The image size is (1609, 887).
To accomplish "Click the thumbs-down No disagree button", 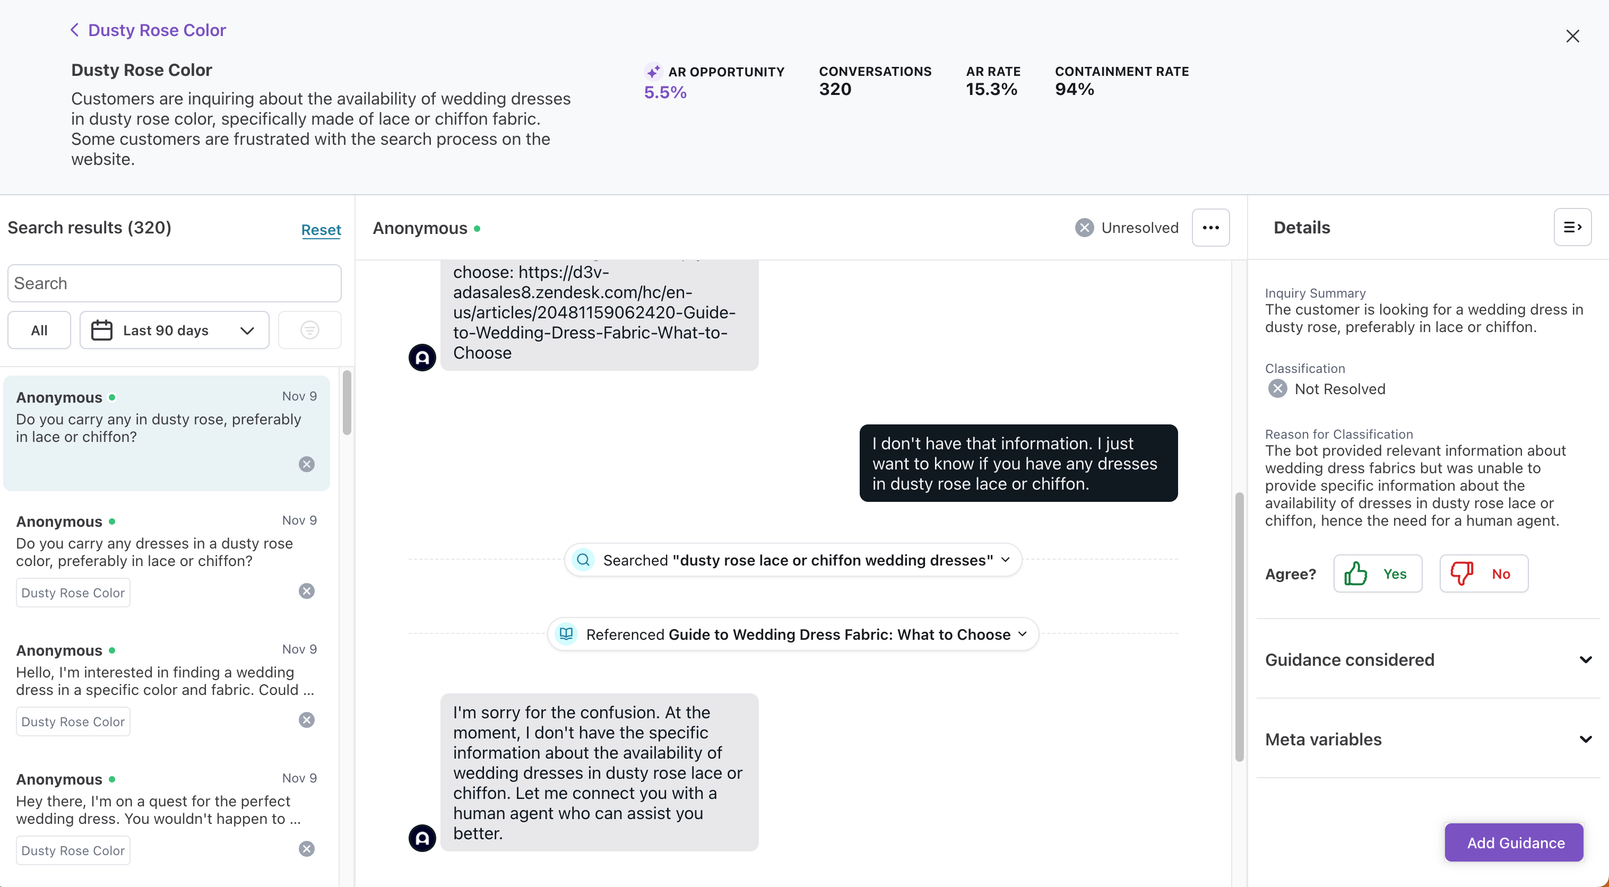I will (x=1483, y=573).
